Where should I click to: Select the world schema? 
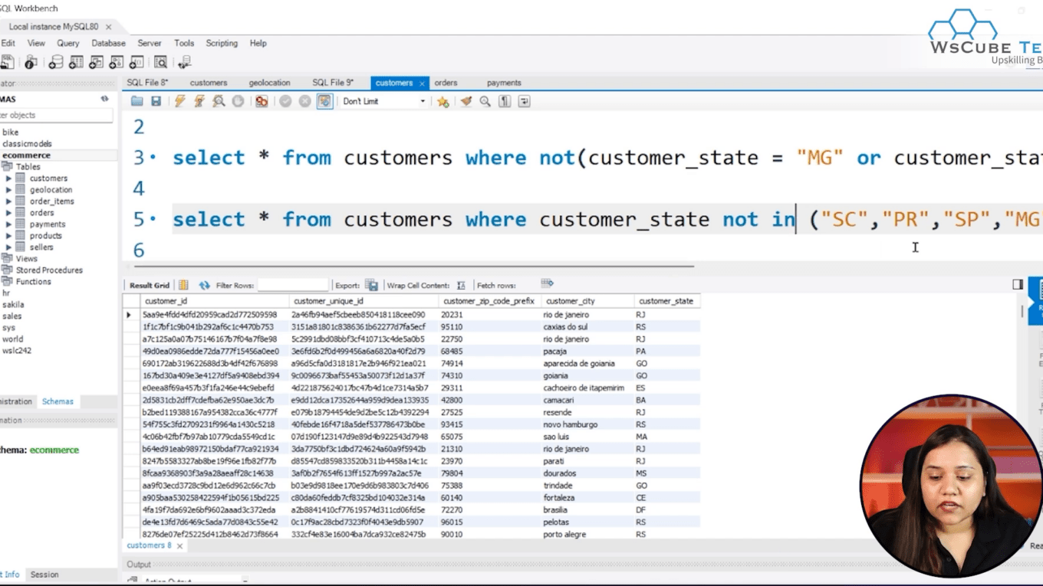12,339
